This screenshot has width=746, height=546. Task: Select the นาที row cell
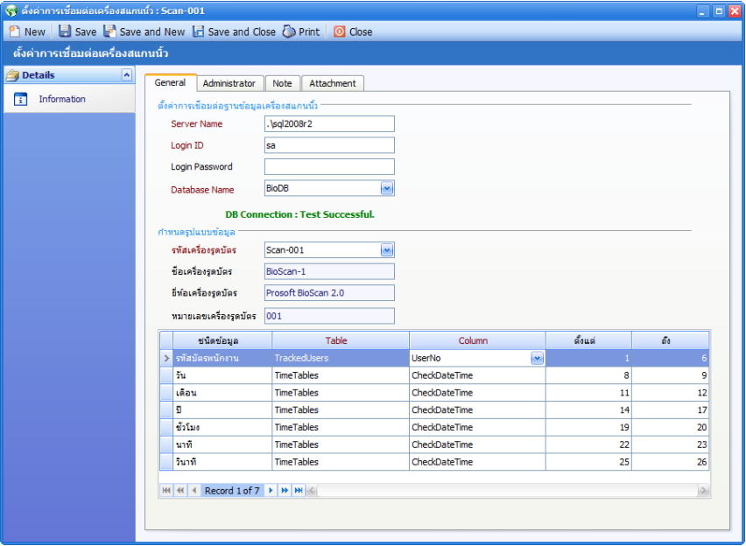(222, 444)
